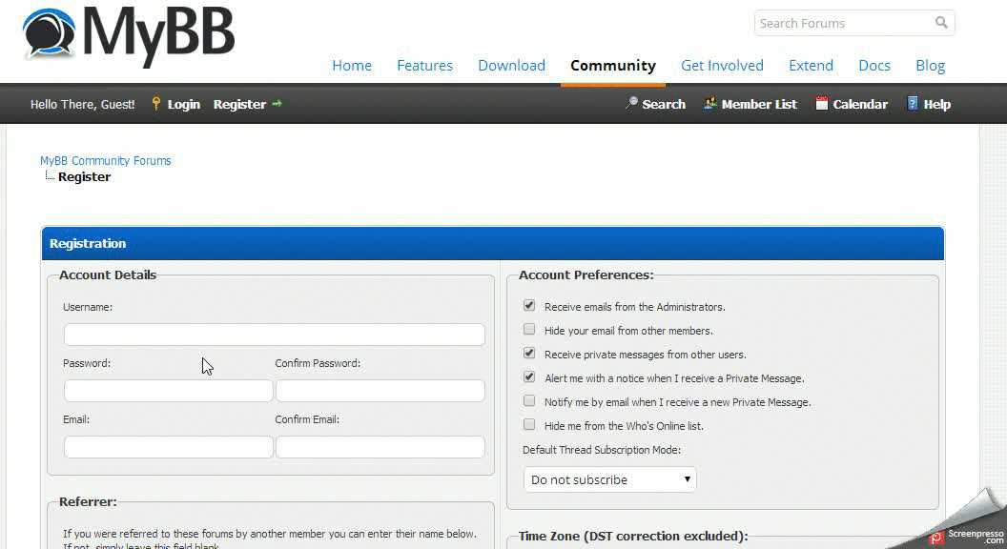Open the Help link
Viewport: 1007px width, 549px height.
[x=937, y=104]
